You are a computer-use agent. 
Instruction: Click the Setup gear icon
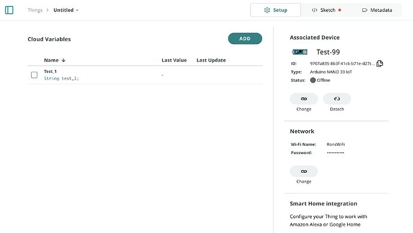(267, 10)
